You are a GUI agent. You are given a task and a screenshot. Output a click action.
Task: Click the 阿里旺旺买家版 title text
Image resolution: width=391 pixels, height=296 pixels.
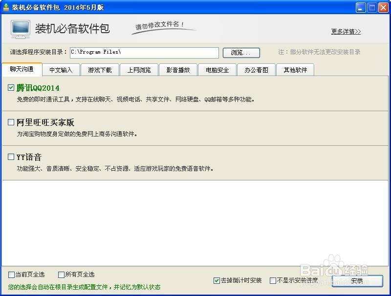[x=45, y=122]
